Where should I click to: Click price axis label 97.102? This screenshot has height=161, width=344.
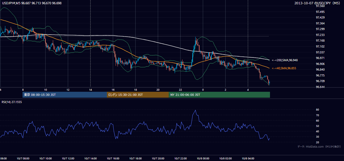click(320, 46)
